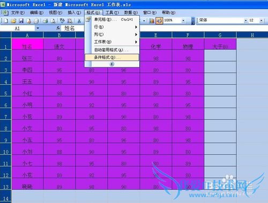Click the Select All corner box
This screenshot has width=268, height=203.
click(x=5, y=35)
